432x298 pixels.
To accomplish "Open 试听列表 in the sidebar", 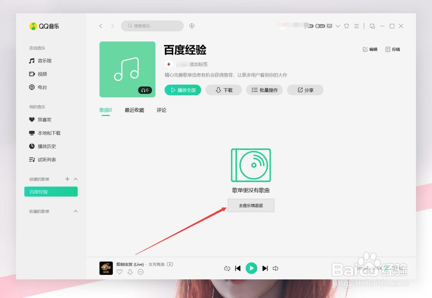I will [43, 160].
